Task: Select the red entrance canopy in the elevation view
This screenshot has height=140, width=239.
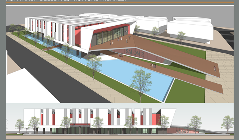Action: 80,125
